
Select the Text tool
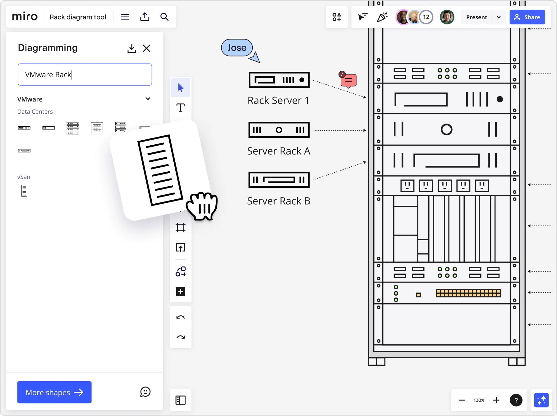pos(181,108)
